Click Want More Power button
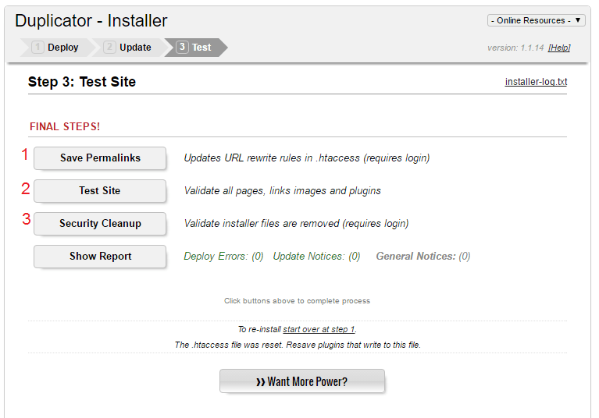The height and width of the screenshot is (418, 599). click(x=301, y=381)
